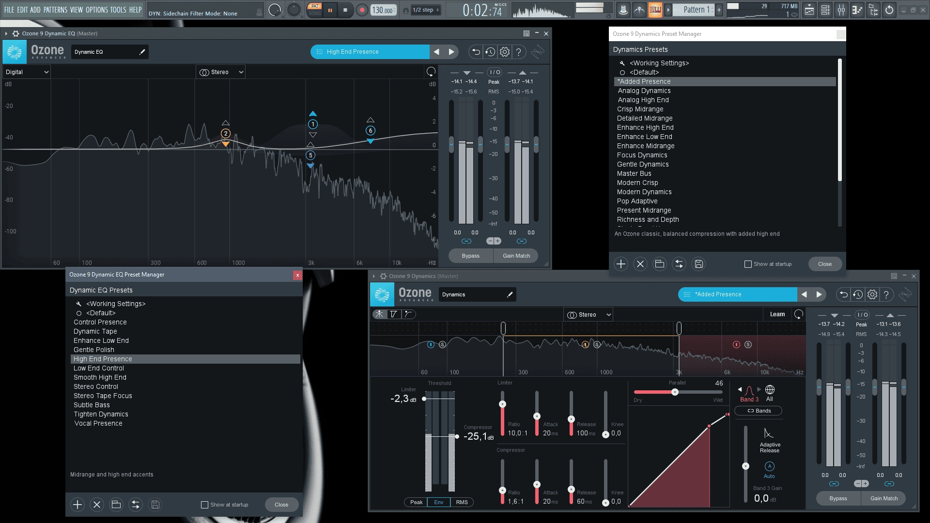Arm the record button in the transport

[361, 10]
